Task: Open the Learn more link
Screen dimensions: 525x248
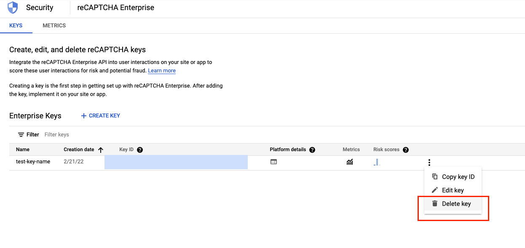Action: tap(161, 70)
